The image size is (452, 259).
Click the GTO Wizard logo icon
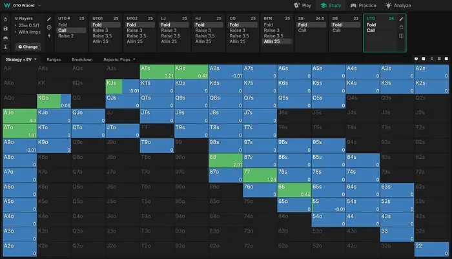(x=6, y=5)
